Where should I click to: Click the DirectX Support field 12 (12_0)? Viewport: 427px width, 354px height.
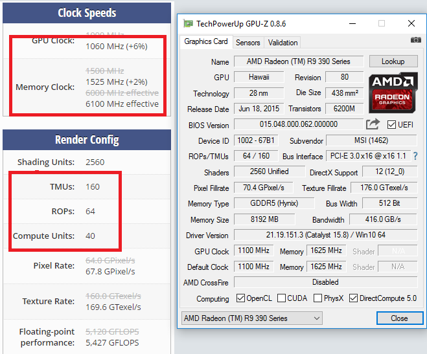pos(389,171)
